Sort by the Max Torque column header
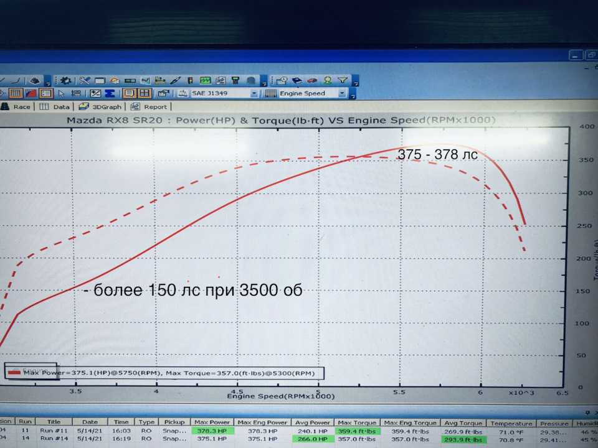 point(357,422)
